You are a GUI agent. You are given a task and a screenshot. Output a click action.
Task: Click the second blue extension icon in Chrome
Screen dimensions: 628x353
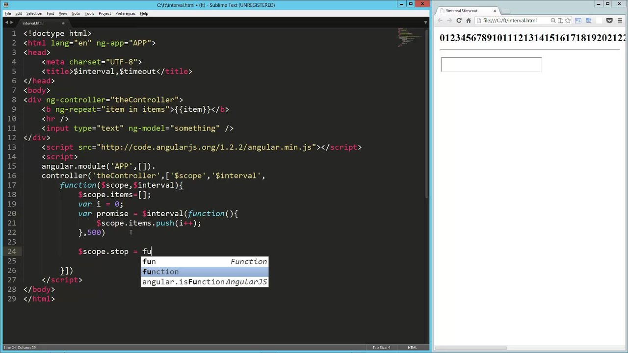pyautogui.click(x=588, y=21)
